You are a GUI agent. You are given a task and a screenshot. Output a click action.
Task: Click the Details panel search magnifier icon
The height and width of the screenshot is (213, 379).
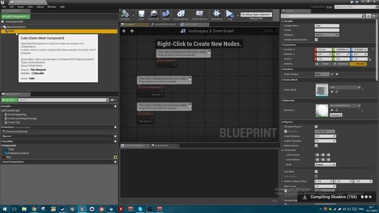363,16
